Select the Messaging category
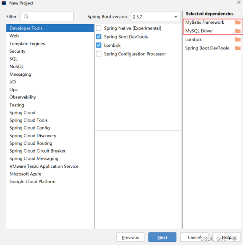 [x=50, y=74]
